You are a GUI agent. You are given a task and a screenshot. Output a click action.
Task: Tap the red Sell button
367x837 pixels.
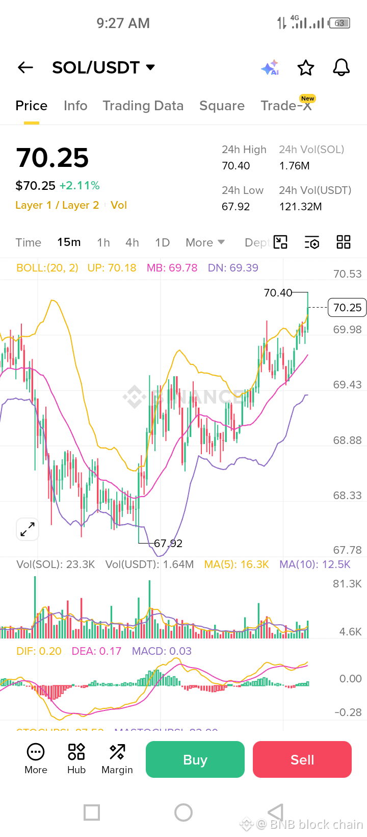click(x=302, y=759)
